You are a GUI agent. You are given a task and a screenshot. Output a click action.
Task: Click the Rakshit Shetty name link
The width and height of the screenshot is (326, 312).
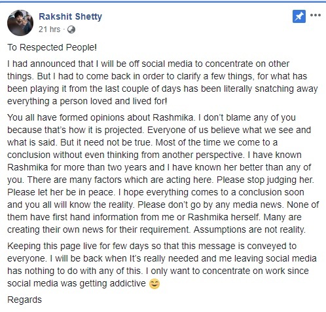pyautogui.click(x=70, y=16)
